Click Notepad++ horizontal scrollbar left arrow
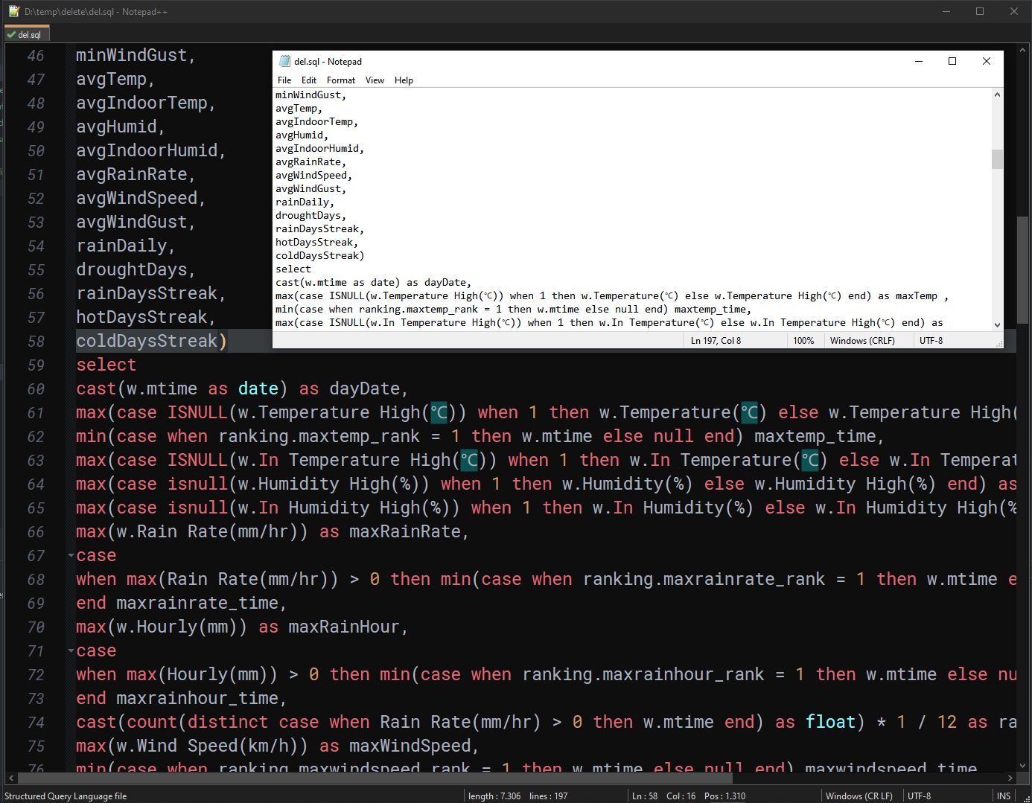Viewport: 1032px width, 803px height. [11, 778]
